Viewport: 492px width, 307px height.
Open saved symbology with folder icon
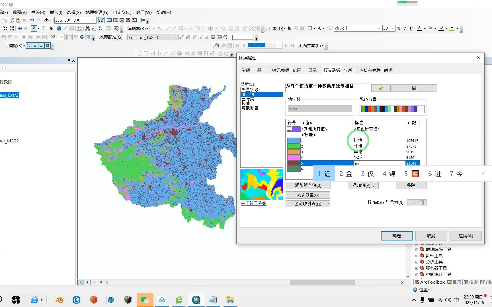coord(380,88)
